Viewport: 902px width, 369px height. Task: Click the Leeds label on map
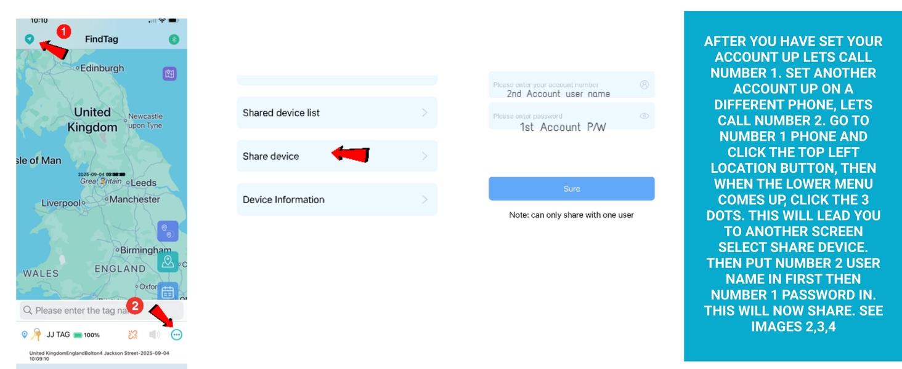[142, 183]
